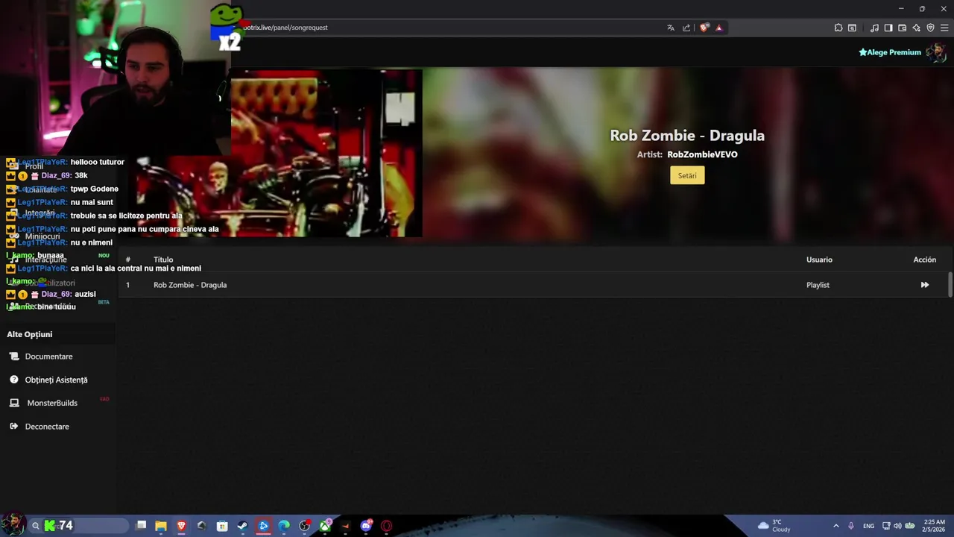954x537 pixels.
Task: Open Task View on the taskbar
Action: 141,526
